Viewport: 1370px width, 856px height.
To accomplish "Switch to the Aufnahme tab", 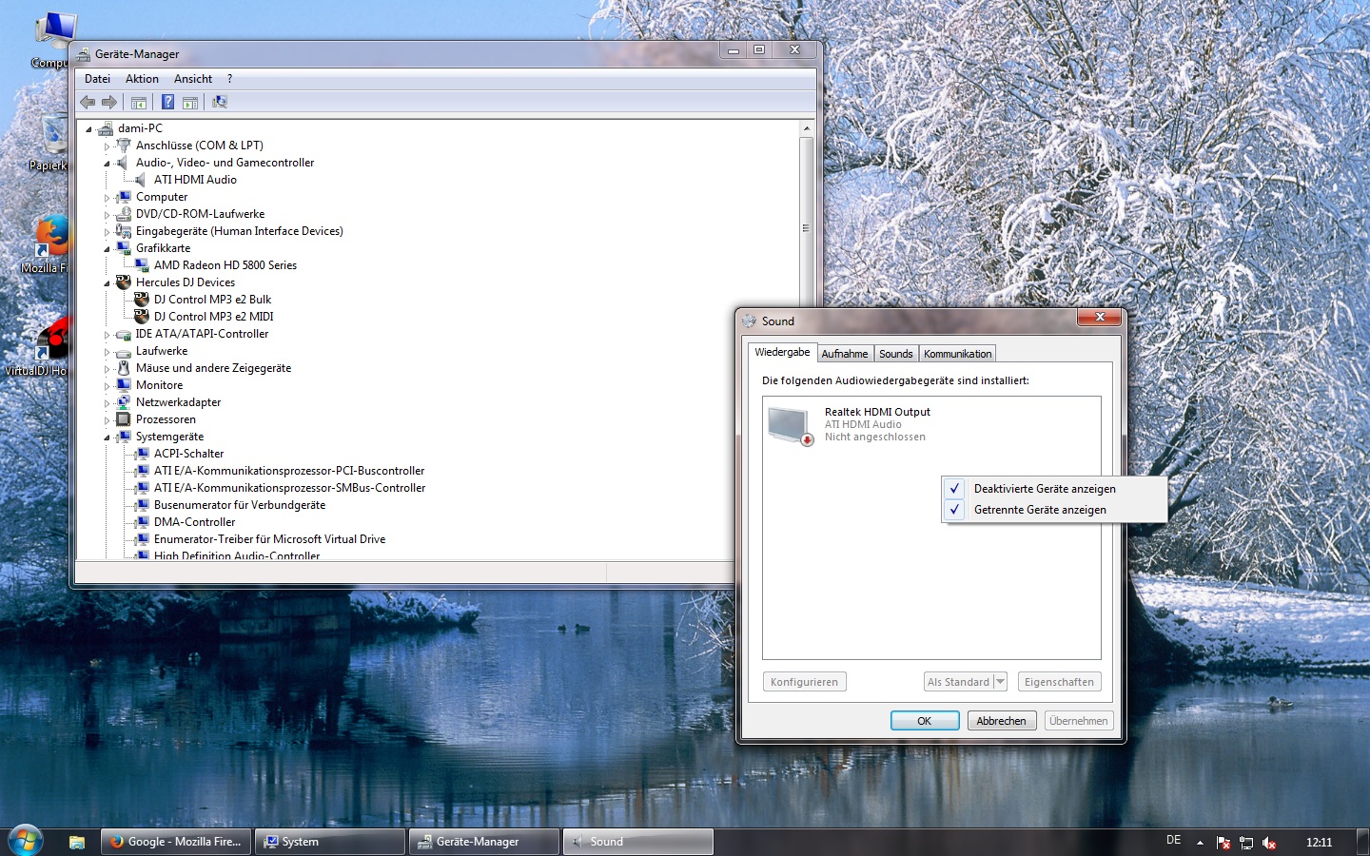I will tap(845, 354).
